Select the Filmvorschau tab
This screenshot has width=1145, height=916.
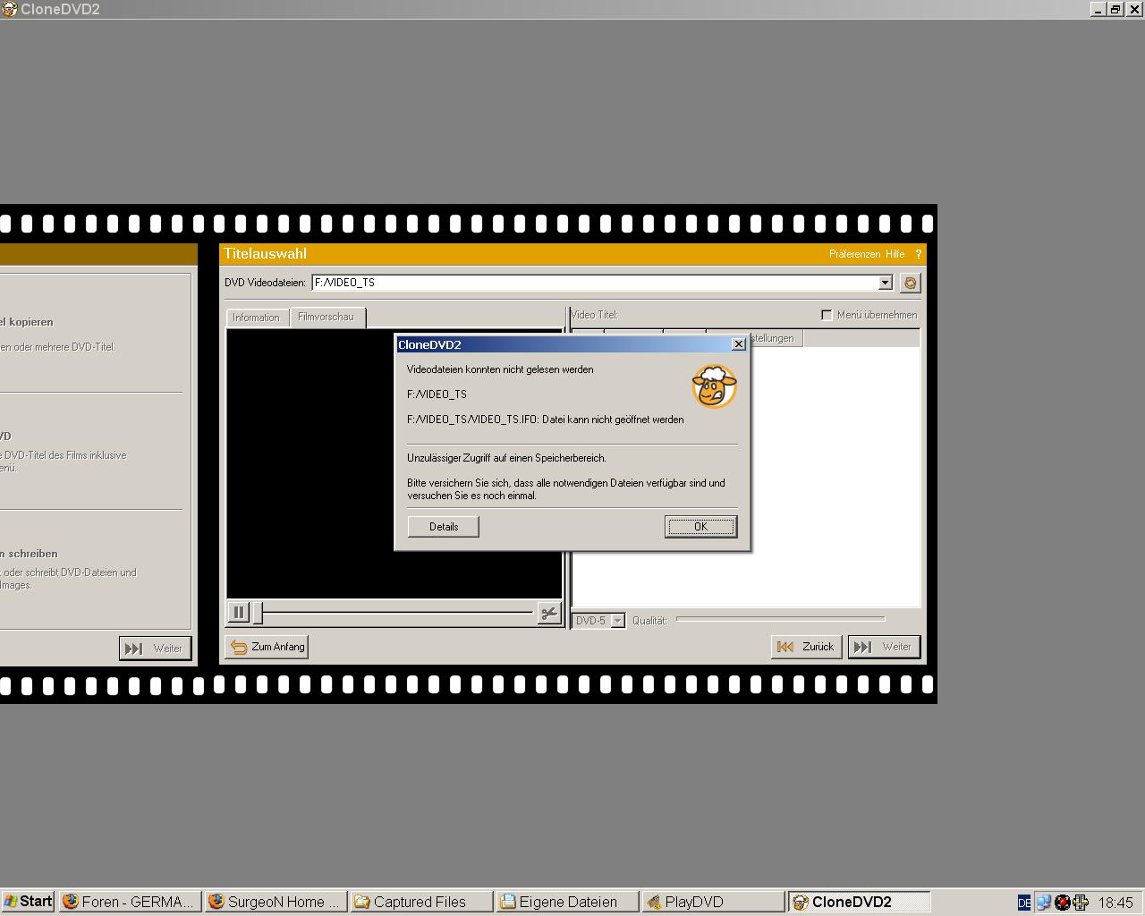pos(326,317)
